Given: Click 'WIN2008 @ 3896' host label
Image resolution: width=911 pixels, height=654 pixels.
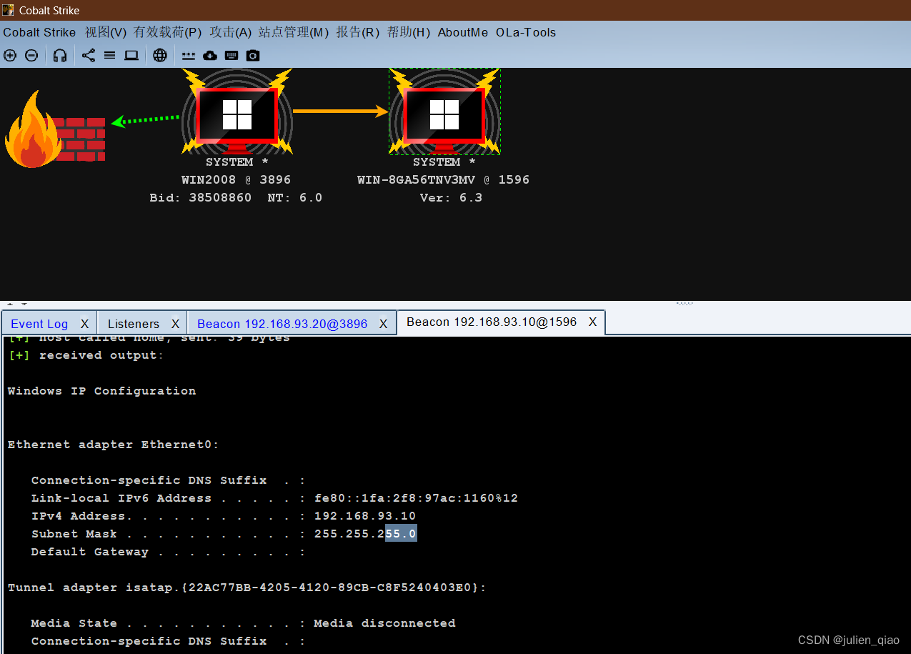Looking at the screenshot, I should pos(237,180).
